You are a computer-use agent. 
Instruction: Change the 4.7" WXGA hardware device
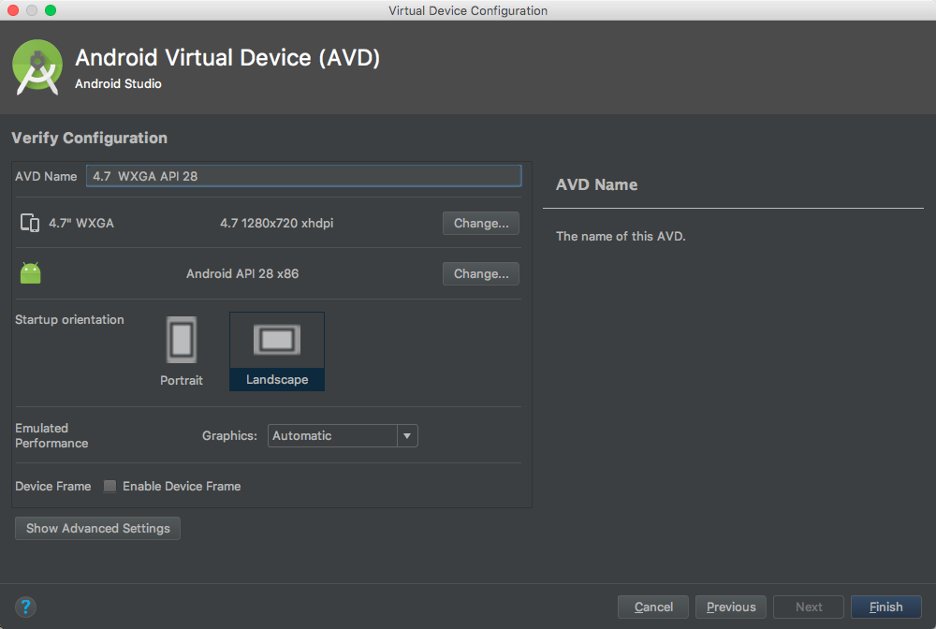(481, 223)
